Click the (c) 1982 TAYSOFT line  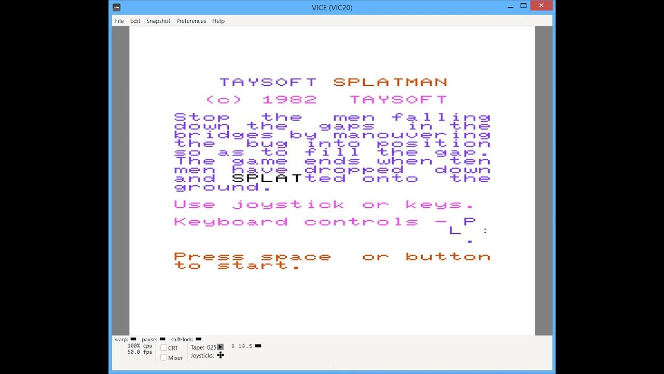click(x=326, y=99)
